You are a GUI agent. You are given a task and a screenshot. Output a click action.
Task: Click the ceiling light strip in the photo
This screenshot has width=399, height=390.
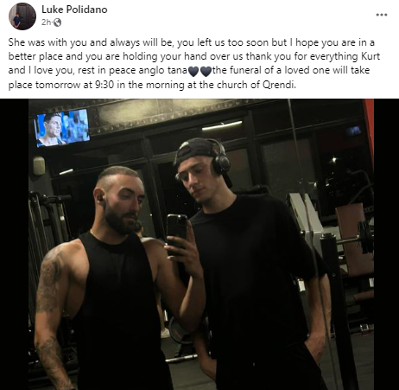pos(222,125)
